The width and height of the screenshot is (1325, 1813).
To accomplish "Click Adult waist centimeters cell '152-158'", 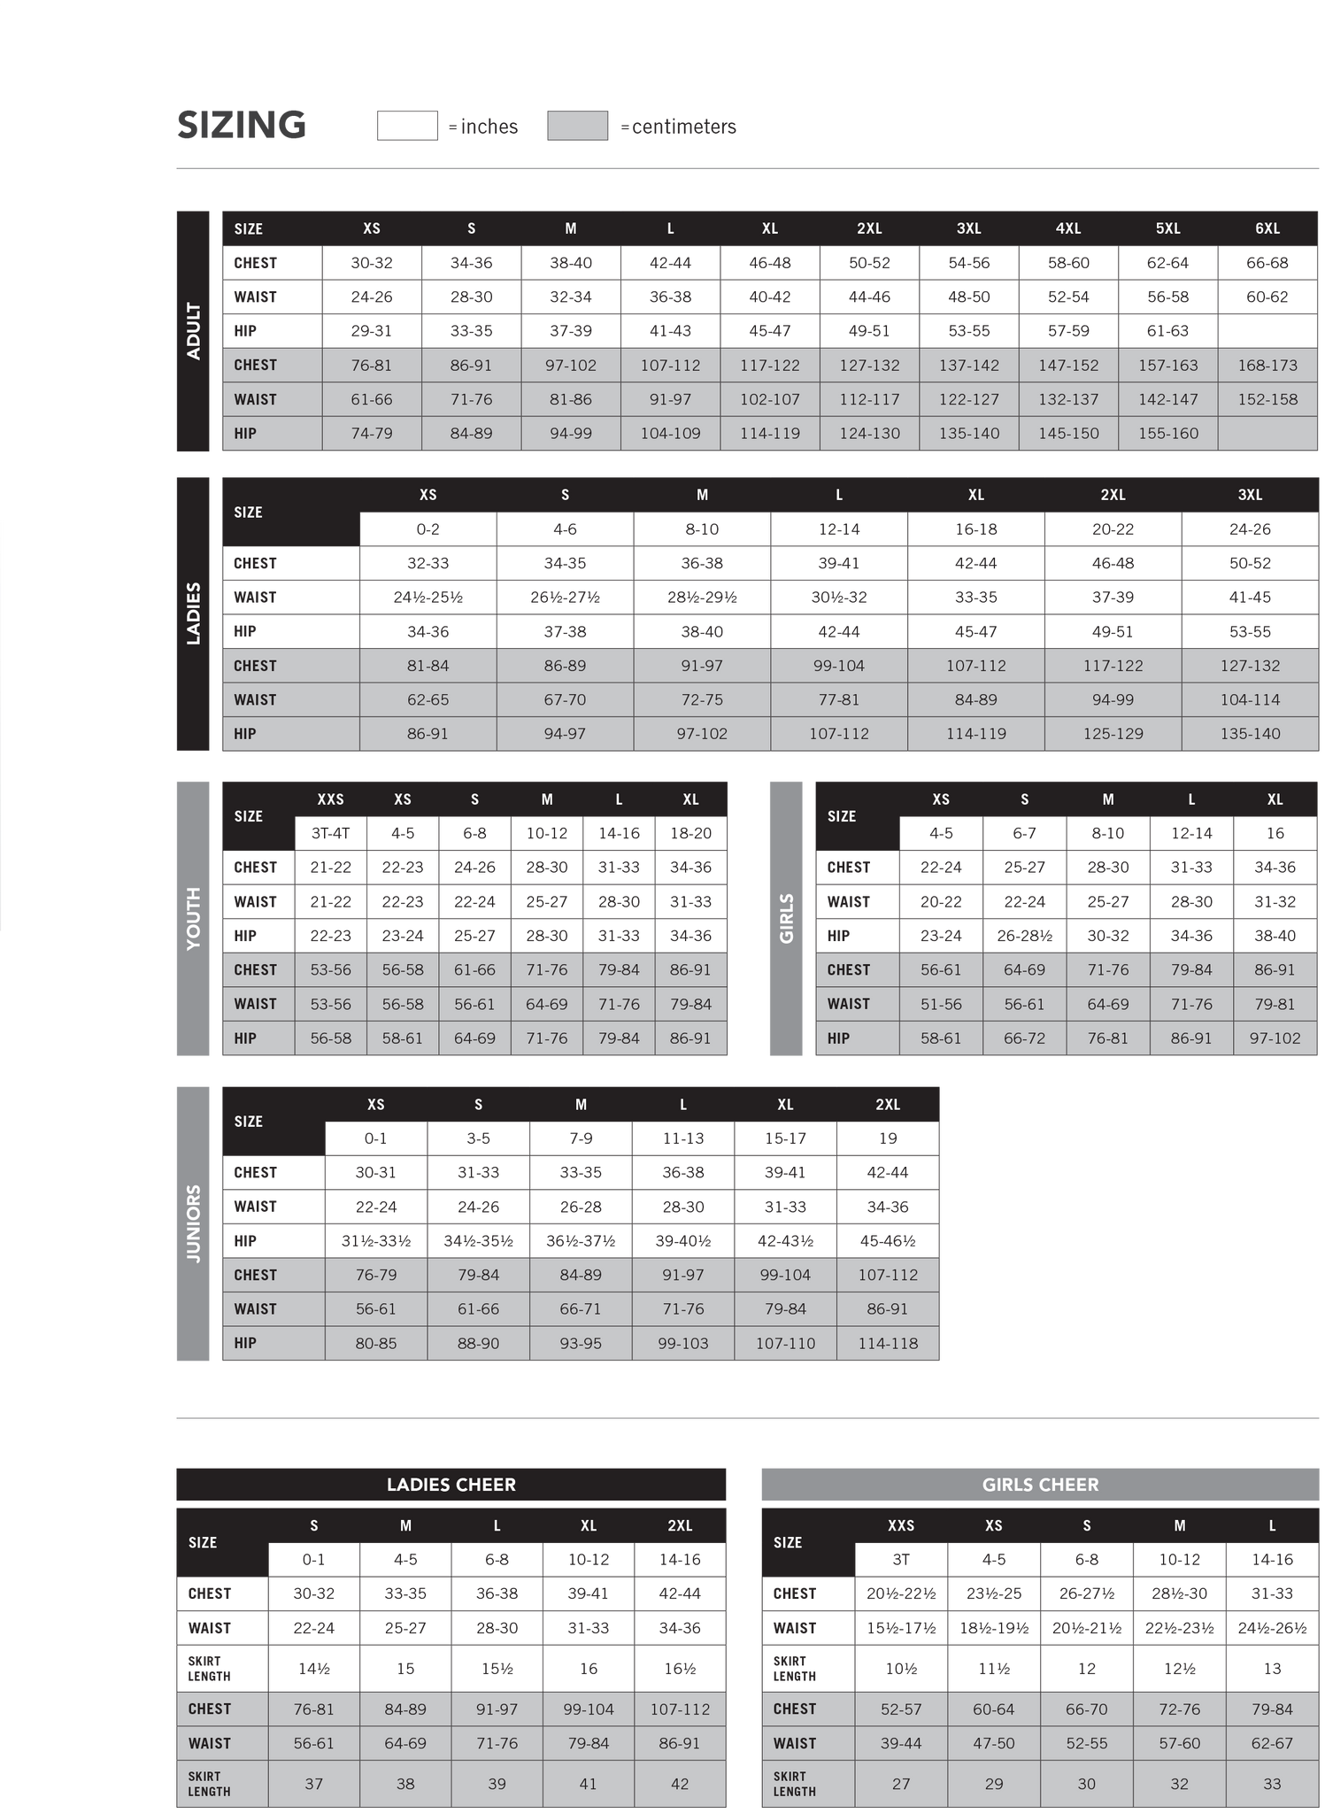I will pos(1267,399).
